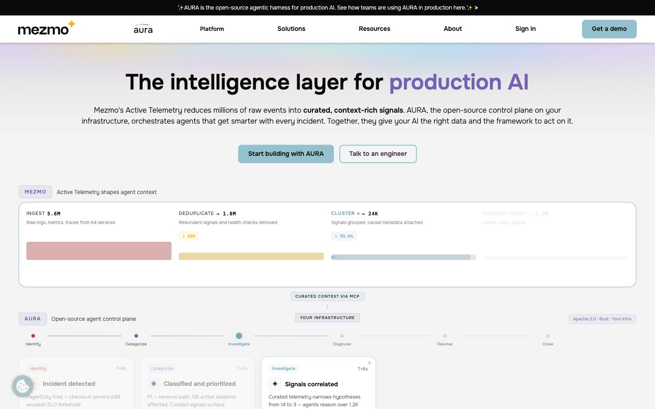Select the Resolve timeline step

click(445, 339)
